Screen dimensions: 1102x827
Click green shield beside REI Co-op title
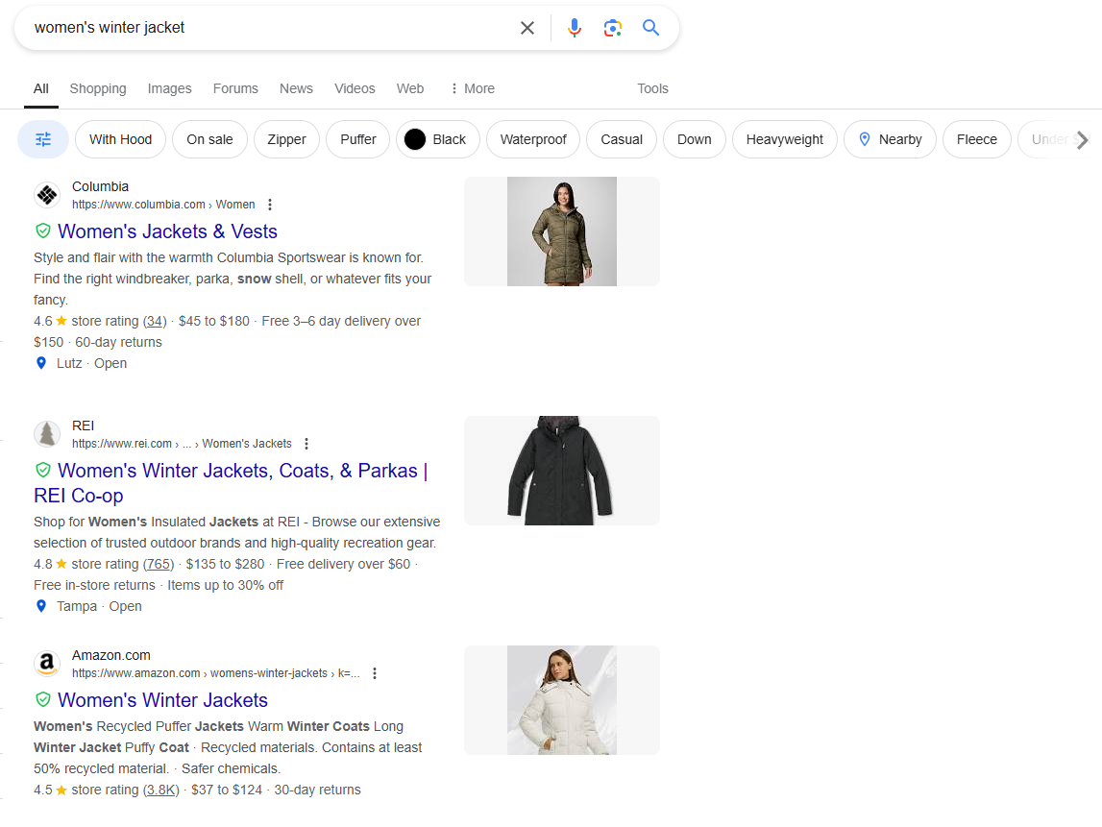pyautogui.click(x=43, y=470)
